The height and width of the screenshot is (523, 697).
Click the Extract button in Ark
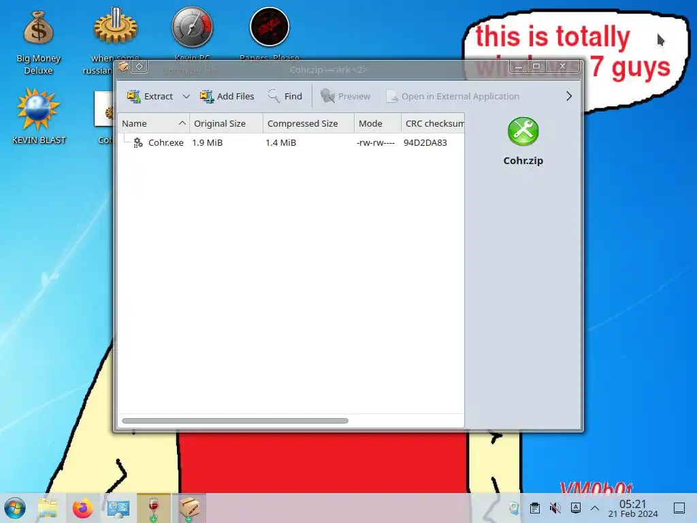click(x=149, y=96)
